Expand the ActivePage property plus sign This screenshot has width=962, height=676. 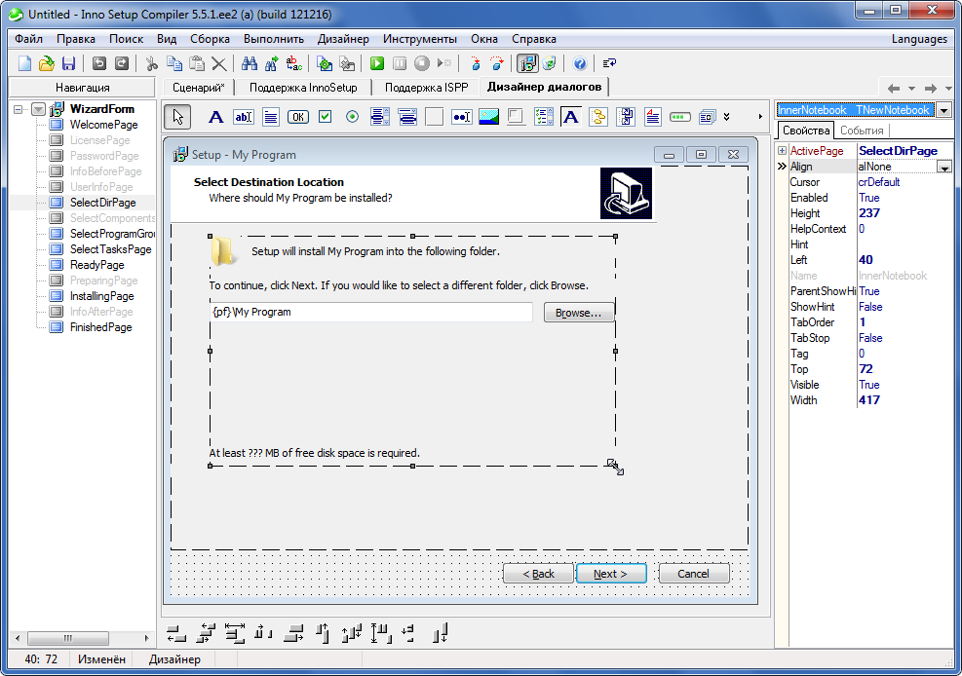click(782, 151)
